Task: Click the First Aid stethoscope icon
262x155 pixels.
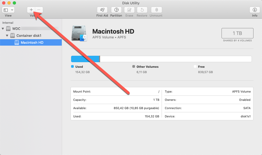Action: pos(102,10)
